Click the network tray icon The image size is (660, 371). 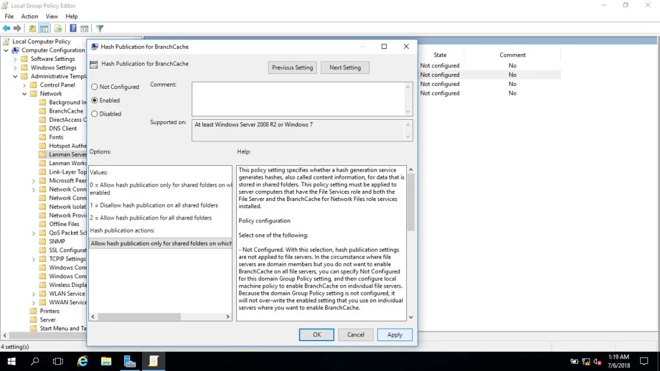[586, 361]
